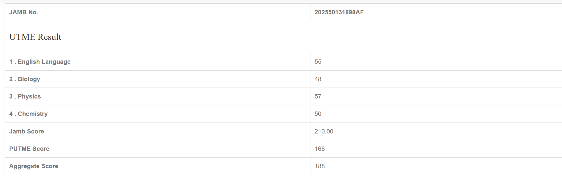The image size is (562, 184).
Task: Click the English Language score 55
Action: (318, 62)
